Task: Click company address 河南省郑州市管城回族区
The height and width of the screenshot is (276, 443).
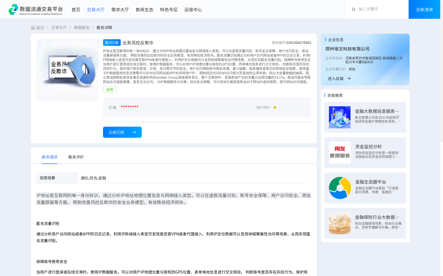Action: [374, 60]
